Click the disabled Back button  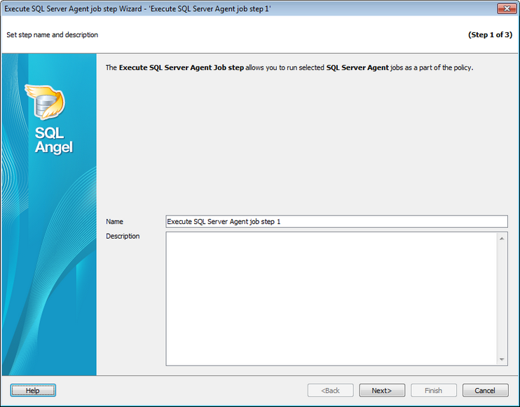(330, 390)
